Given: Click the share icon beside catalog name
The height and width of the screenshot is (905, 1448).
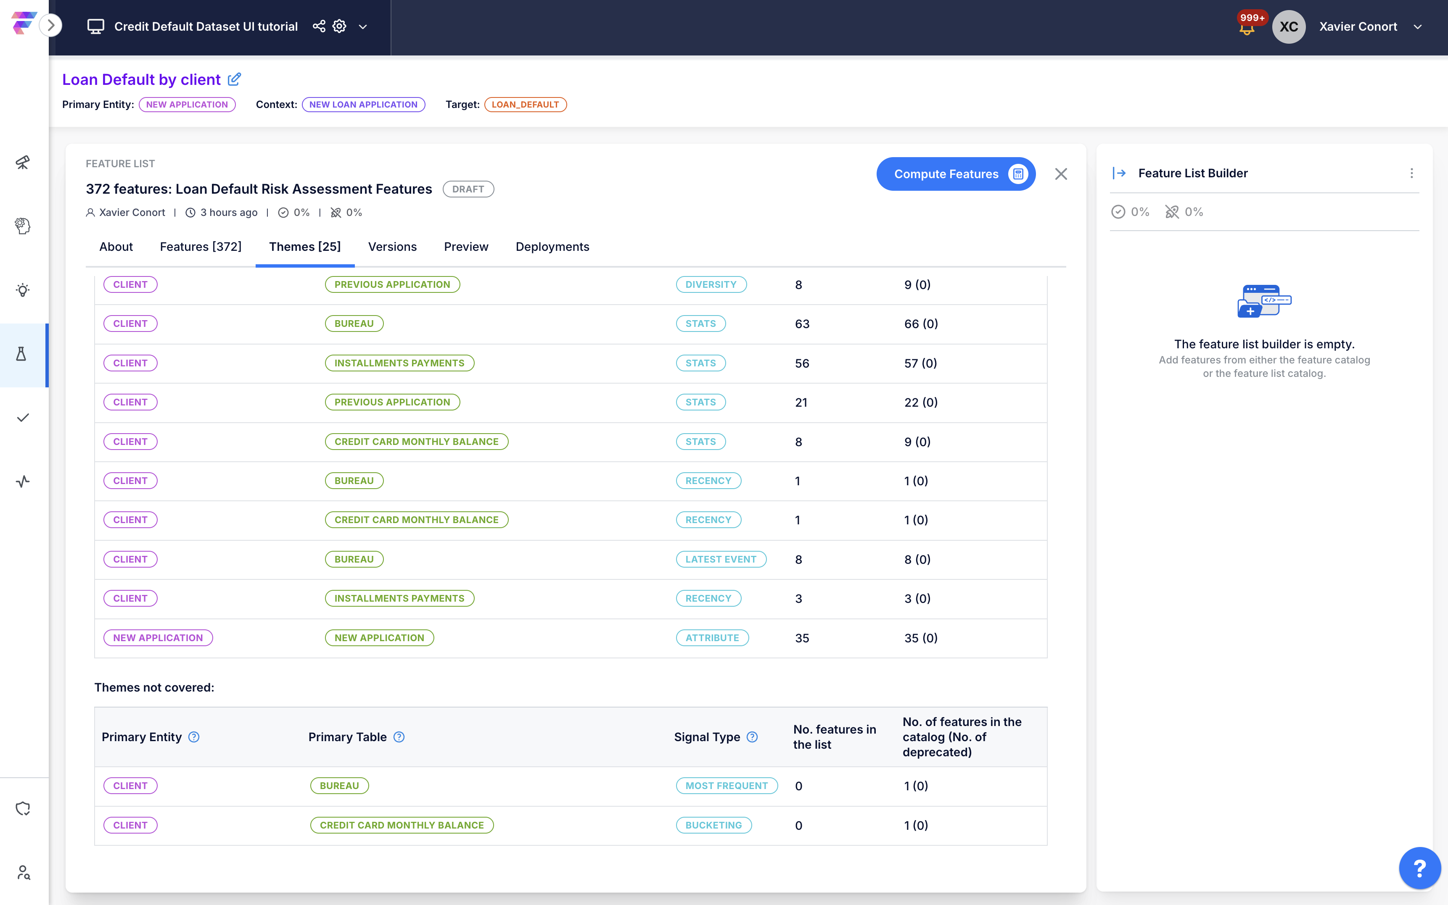Looking at the screenshot, I should pyautogui.click(x=319, y=26).
